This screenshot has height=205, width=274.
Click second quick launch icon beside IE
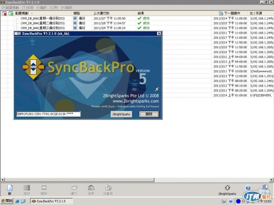click(23, 201)
